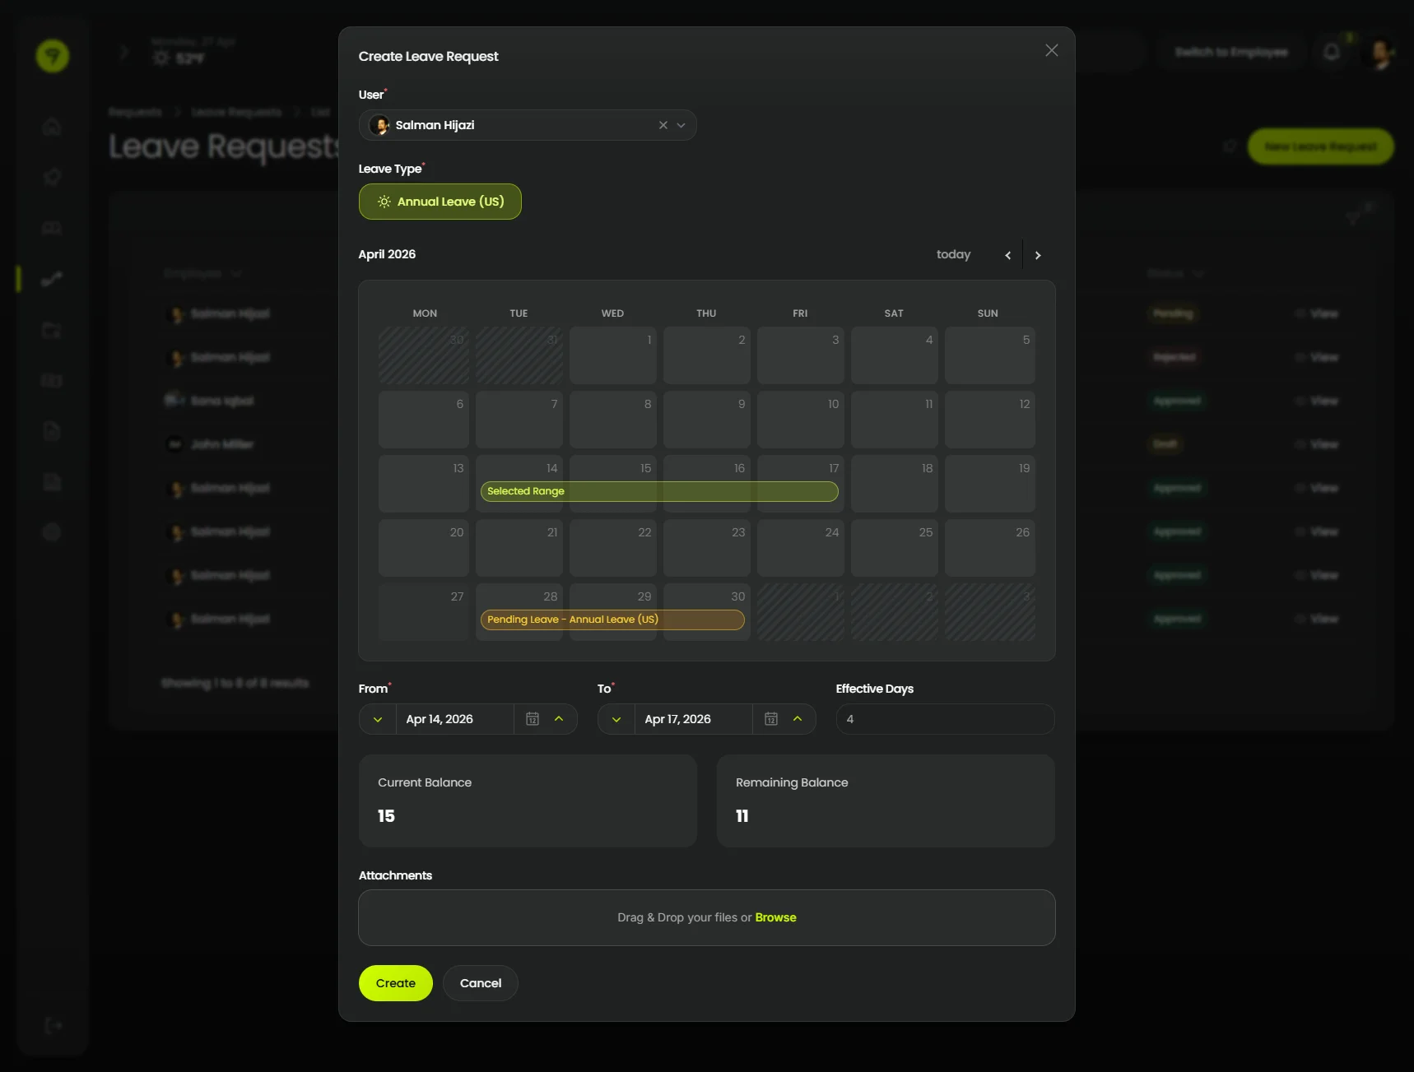
Task: Open the documents section in the sidebar
Action: (x=52, y=431)
